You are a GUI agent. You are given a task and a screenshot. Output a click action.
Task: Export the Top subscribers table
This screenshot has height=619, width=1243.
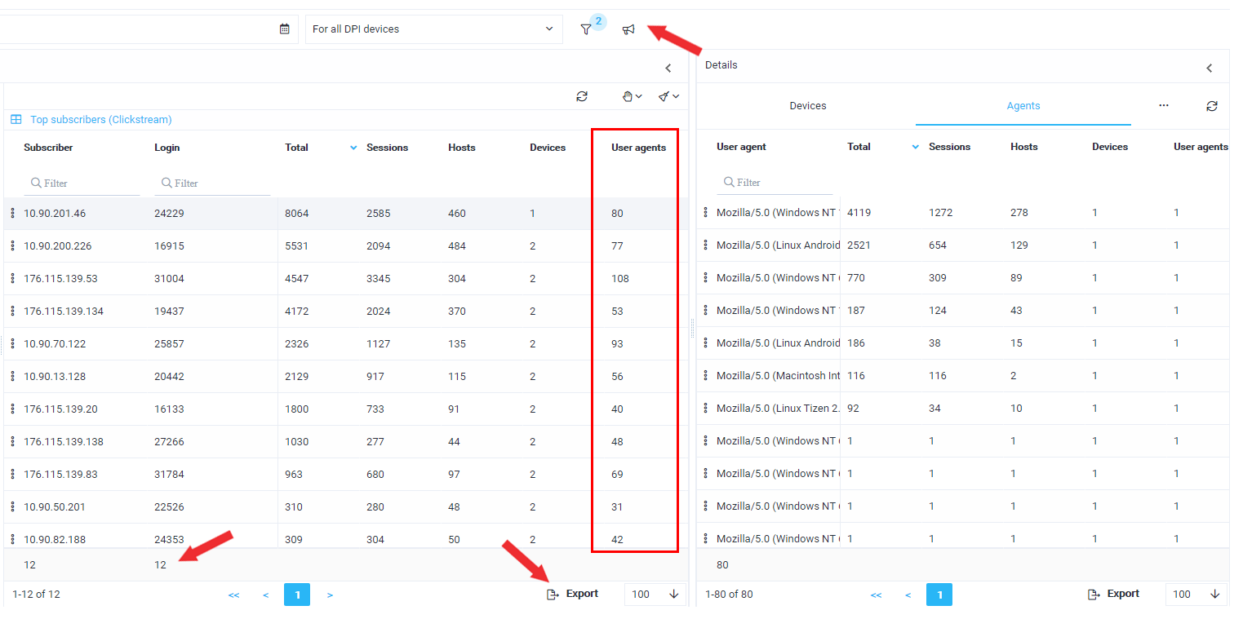pos(573,595)
